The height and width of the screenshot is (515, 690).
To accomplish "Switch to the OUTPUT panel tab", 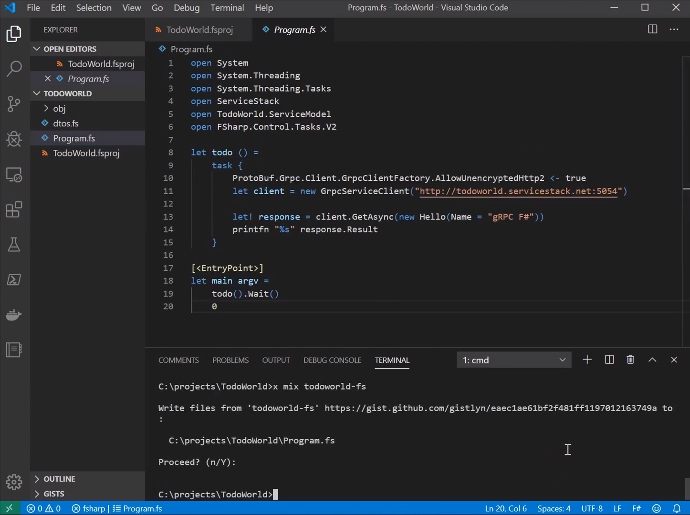I will click(x=276, y=360).
